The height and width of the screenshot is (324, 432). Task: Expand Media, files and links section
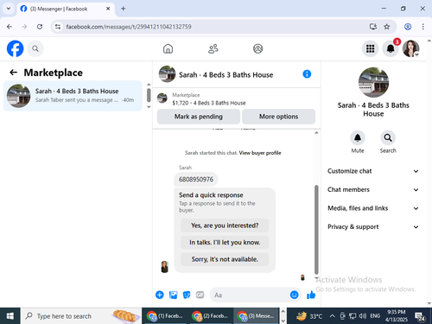click(373, 208)
